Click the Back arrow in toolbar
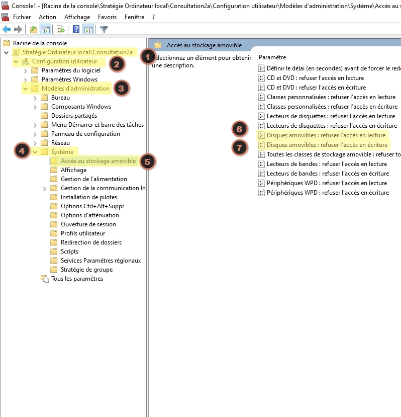Image resolution: width=401 pixels, height=417 pixels. (7, 29)
